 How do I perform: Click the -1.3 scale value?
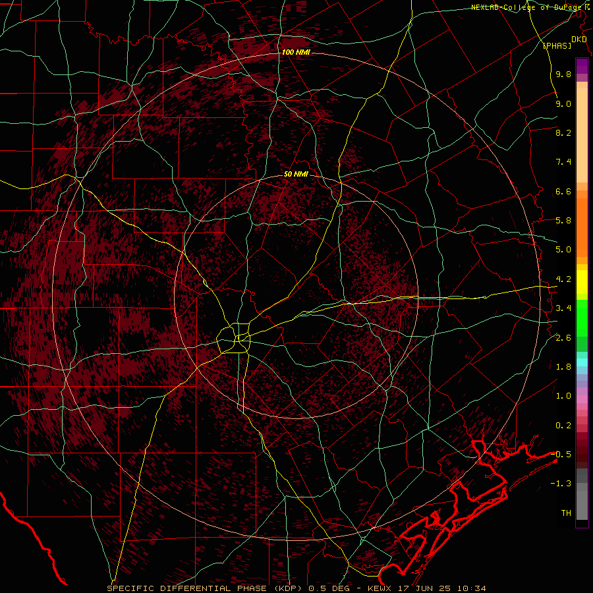(561, 484)
